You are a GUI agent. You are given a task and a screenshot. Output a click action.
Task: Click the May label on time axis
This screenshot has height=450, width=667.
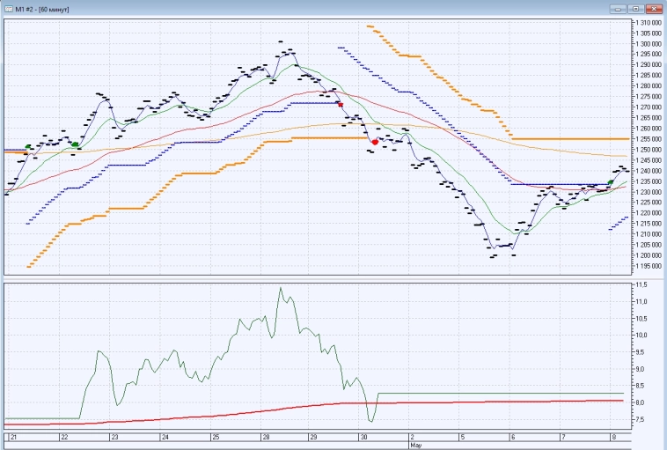(x=415, y=446)
